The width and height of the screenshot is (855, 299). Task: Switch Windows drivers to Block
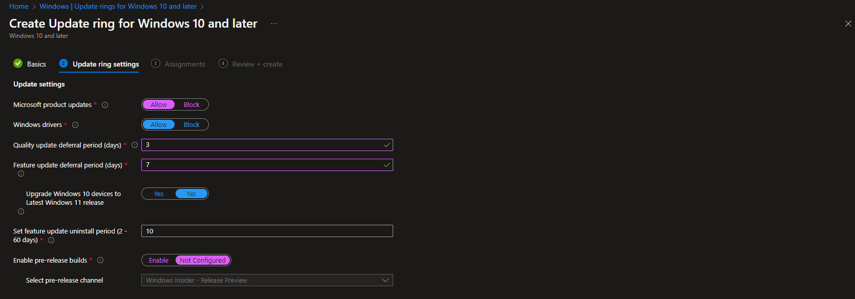191,124
